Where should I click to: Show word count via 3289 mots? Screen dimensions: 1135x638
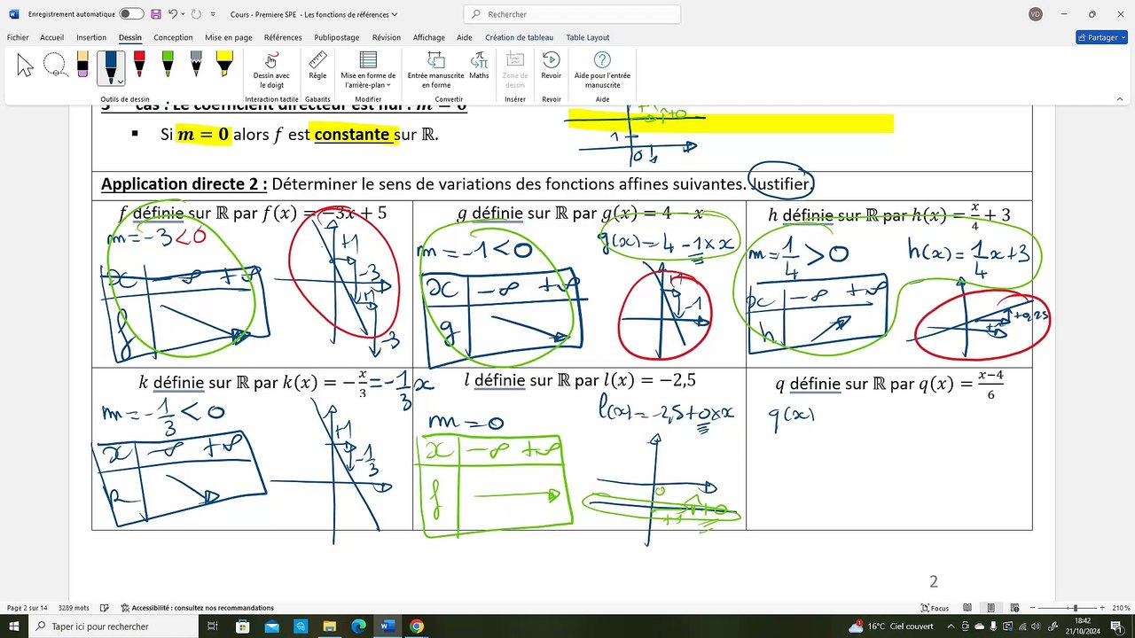tap(74, 608)
